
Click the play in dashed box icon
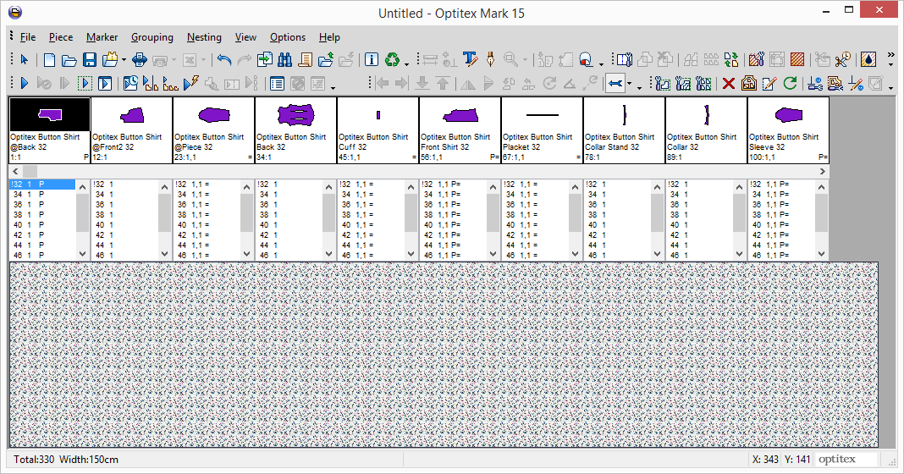85,84
